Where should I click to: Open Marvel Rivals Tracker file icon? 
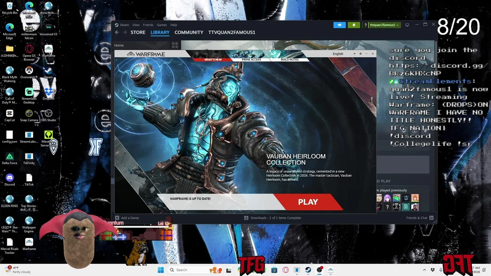10,246
